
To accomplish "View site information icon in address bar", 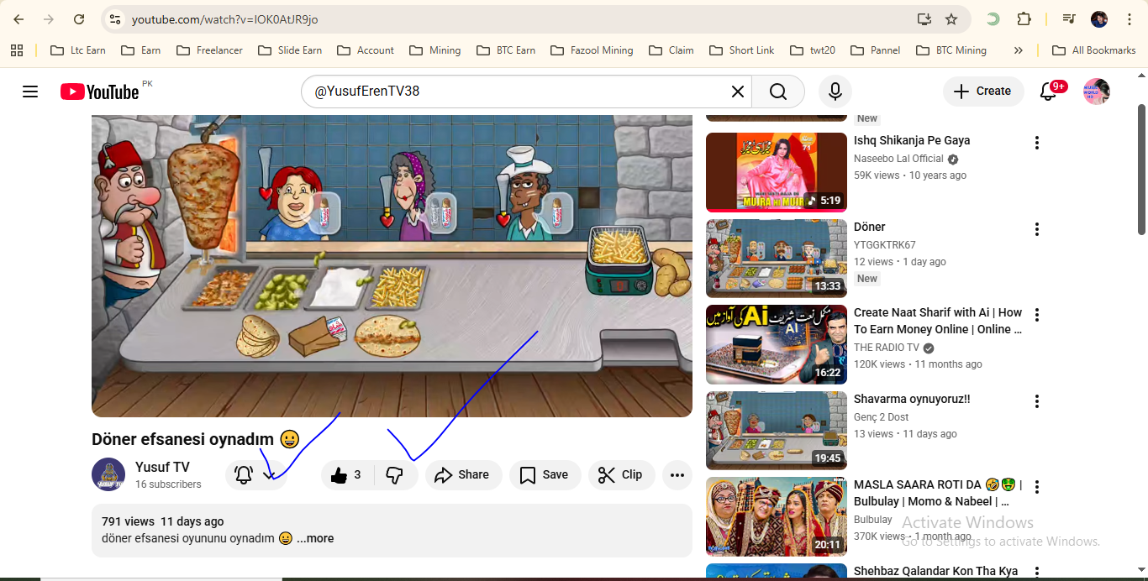I will click(115, 19).
